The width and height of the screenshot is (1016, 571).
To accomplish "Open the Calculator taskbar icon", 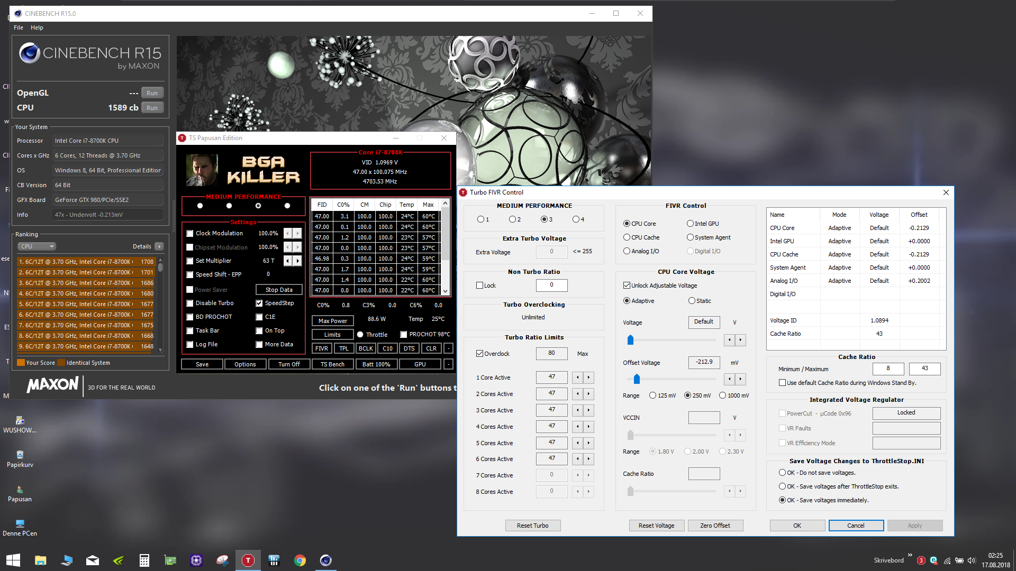I will click(x=144, y=560).
